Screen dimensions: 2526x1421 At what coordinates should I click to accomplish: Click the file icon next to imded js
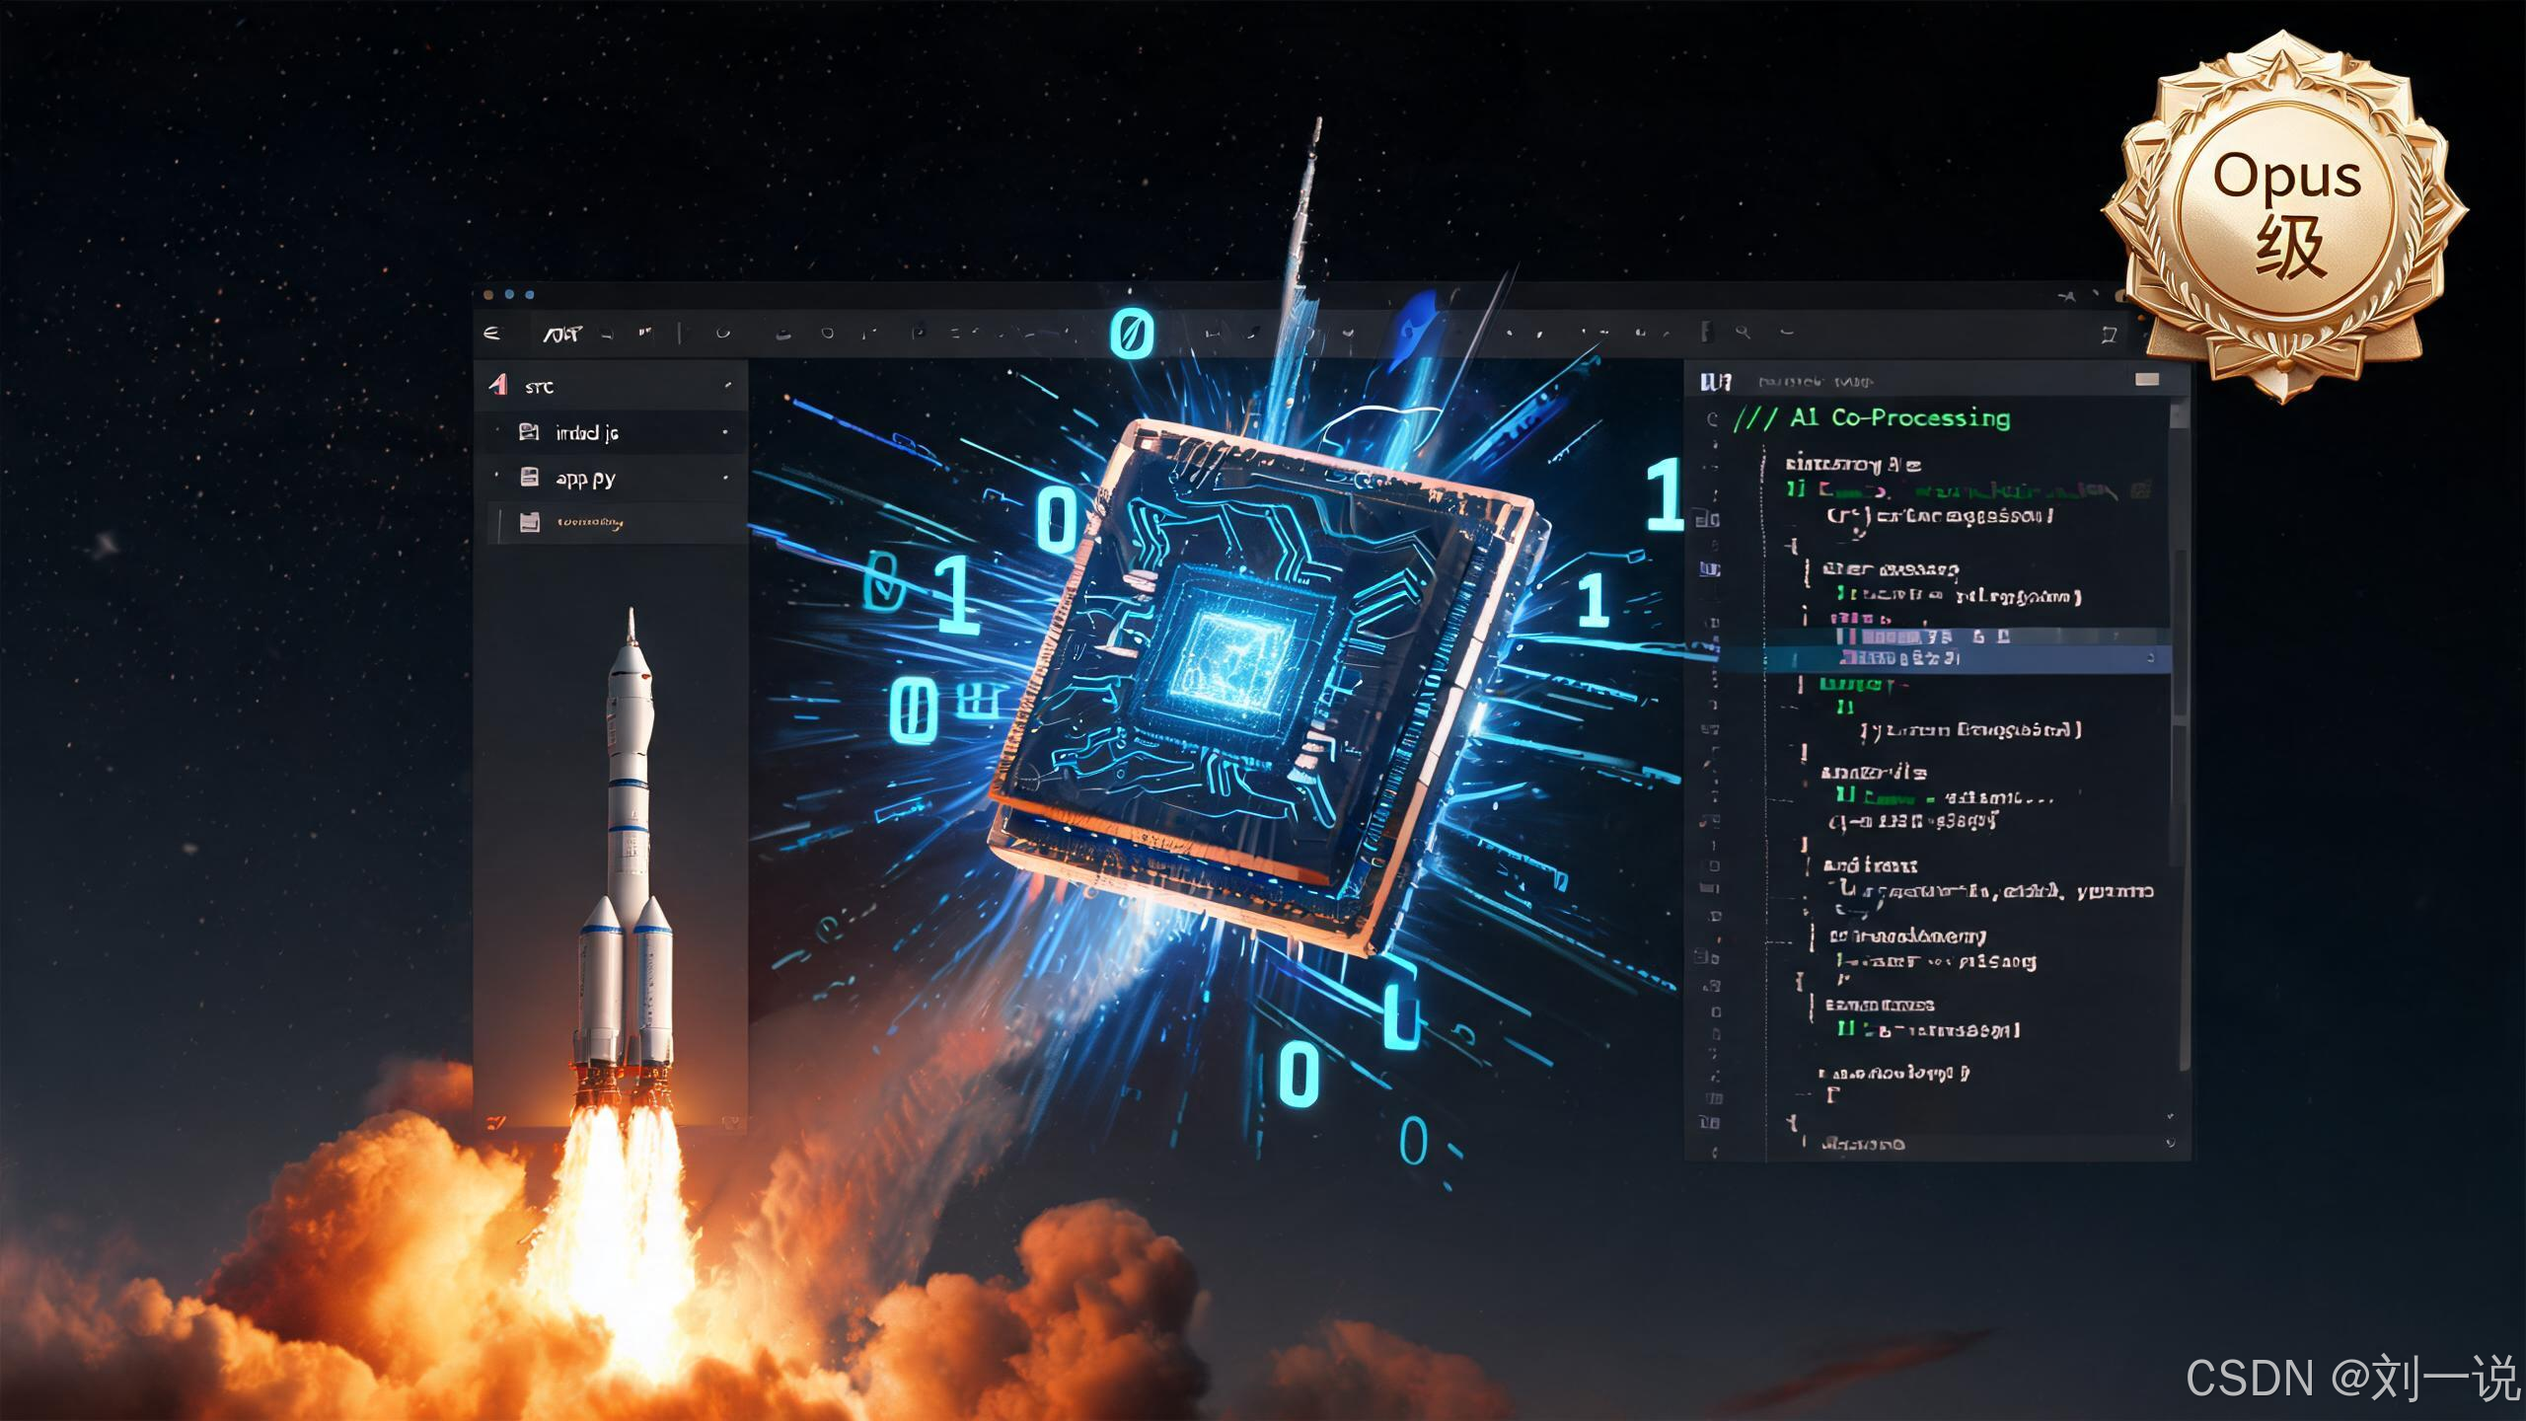click(529, 431)
